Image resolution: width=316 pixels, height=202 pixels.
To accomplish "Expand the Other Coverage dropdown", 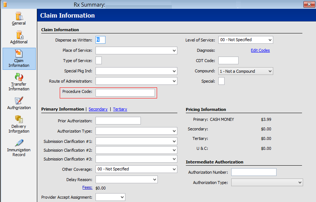I will click(x=136, y=169).
